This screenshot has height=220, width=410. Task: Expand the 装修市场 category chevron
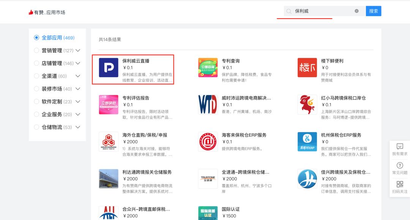[78, 89]
